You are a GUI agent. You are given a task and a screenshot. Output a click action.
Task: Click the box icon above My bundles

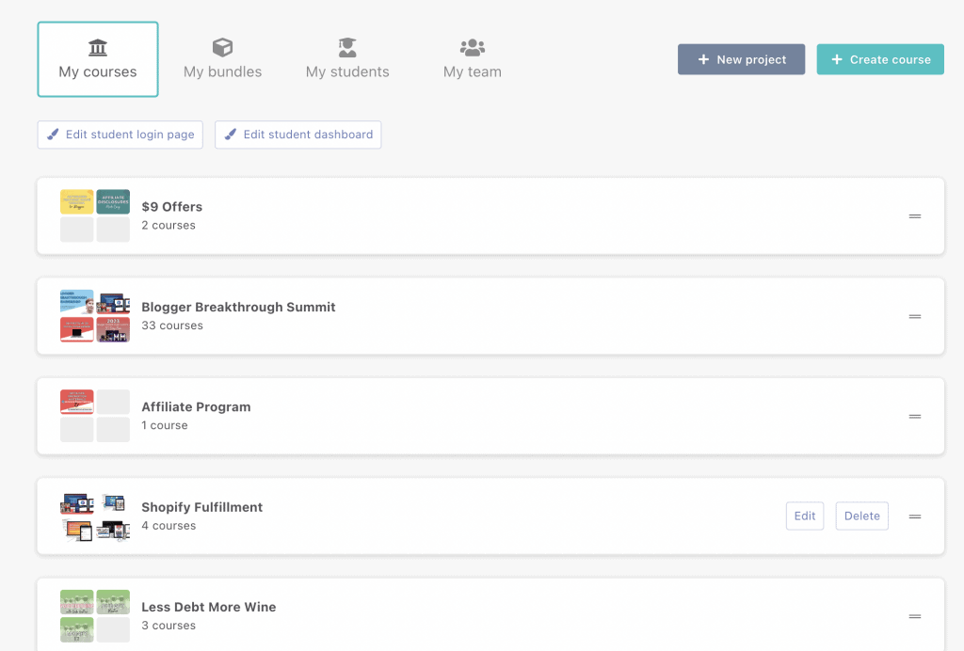[x=222, y=47]
